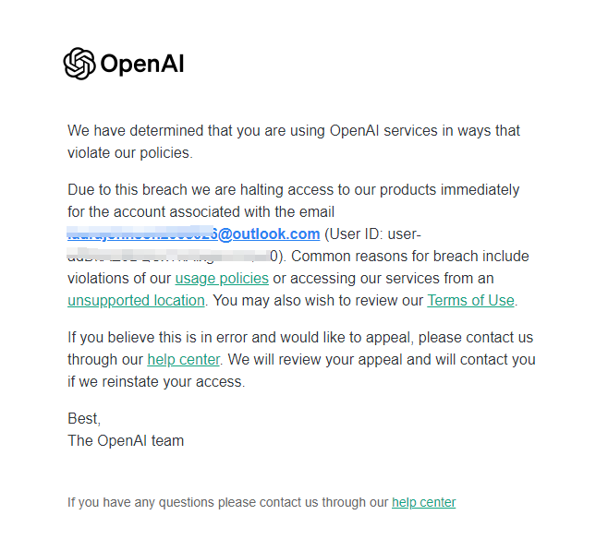Screen dimensions: 608x551
Task: Click 'if we reinstate your access' line
Action: [156, 382]
